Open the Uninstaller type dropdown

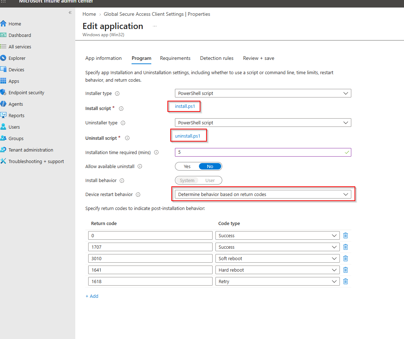263,123
